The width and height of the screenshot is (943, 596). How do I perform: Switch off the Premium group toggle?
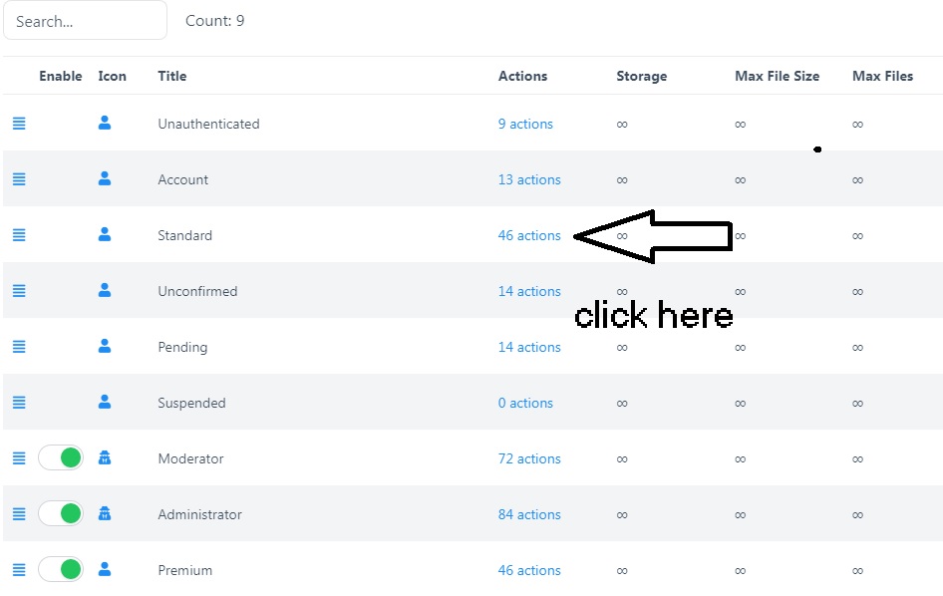pyautogui.click(x=61, y=570)
